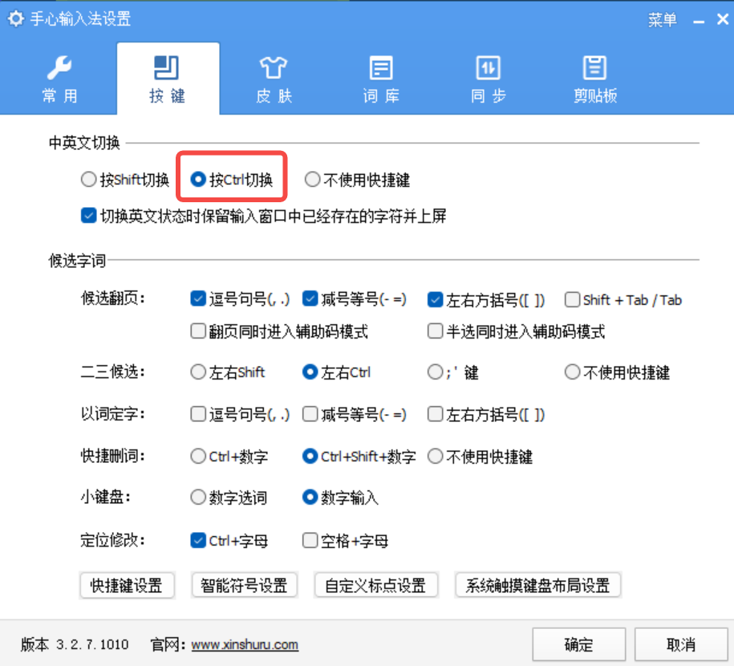Minimize the settings window
The width and height of the screenshot is (734, 666).
click(699, 21)
